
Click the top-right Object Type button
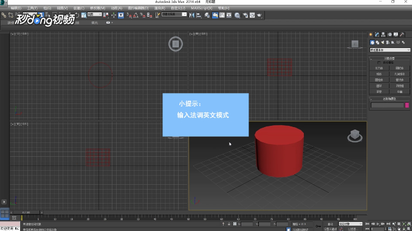pos(399,68)
